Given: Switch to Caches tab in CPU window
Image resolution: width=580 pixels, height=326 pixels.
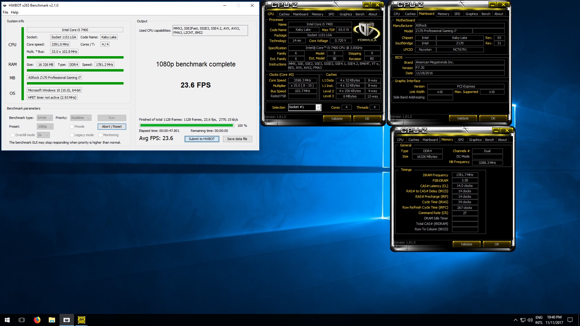Looking at the screenshot, I should click(284, 14).
